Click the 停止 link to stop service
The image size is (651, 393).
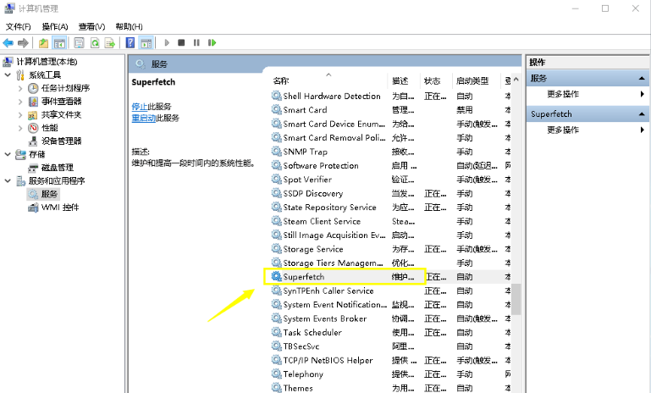point(140,106)
